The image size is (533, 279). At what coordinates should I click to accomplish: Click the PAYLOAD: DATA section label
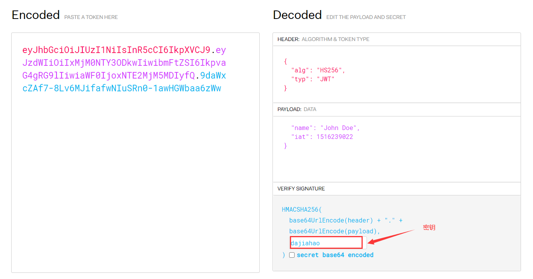[x=297, y=110]
